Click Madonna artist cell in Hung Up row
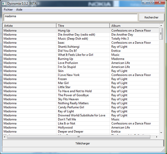167x154 pixels. [x=10, y=31]
